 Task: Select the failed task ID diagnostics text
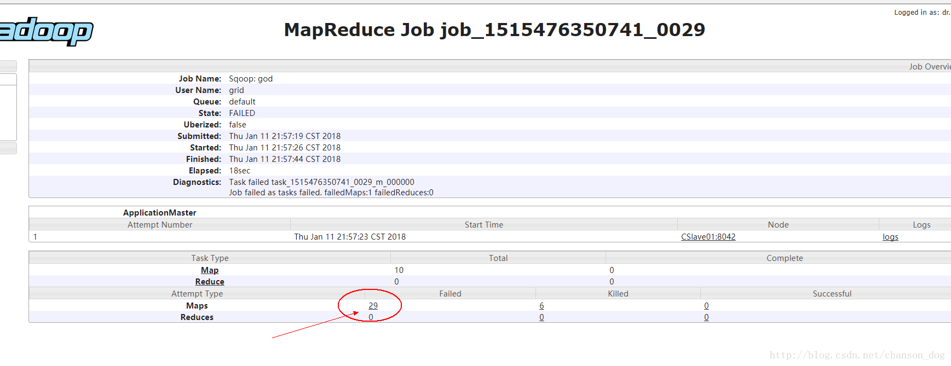(321, 182)
